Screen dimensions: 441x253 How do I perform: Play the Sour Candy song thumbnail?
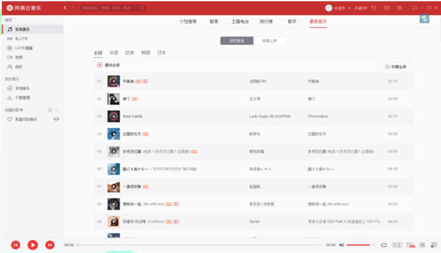(113, 116)
